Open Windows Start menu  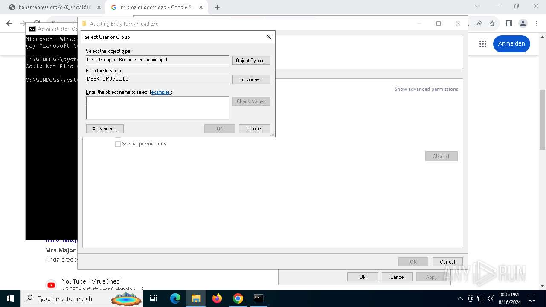(x=10, y=298)
